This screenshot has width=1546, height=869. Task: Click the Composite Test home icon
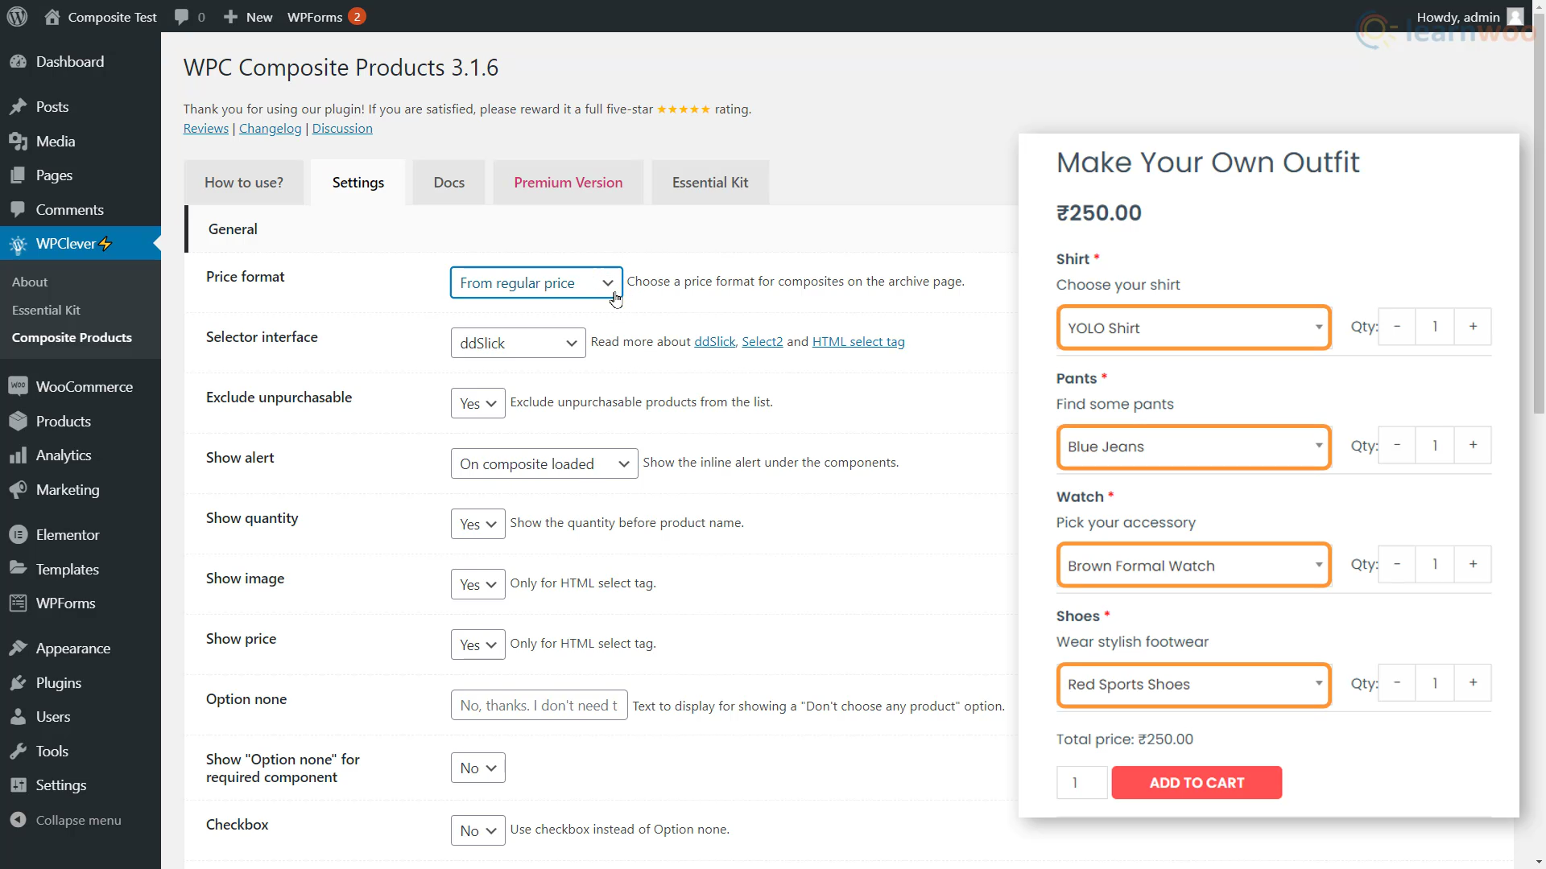52,16
